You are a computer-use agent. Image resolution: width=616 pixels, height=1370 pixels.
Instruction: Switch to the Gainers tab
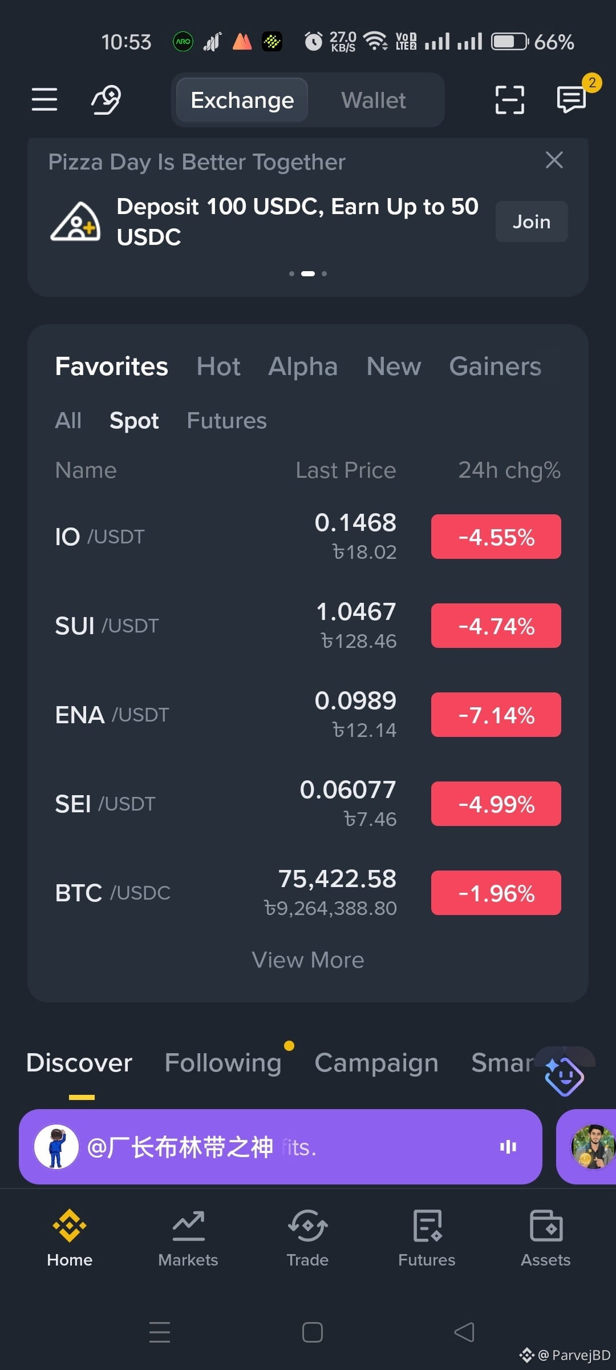[495, 366]
